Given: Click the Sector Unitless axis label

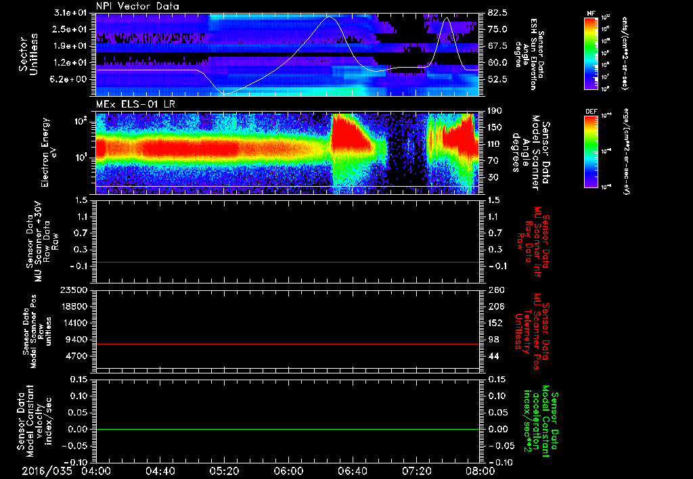Looking at the screenshot, I should 28,54.
